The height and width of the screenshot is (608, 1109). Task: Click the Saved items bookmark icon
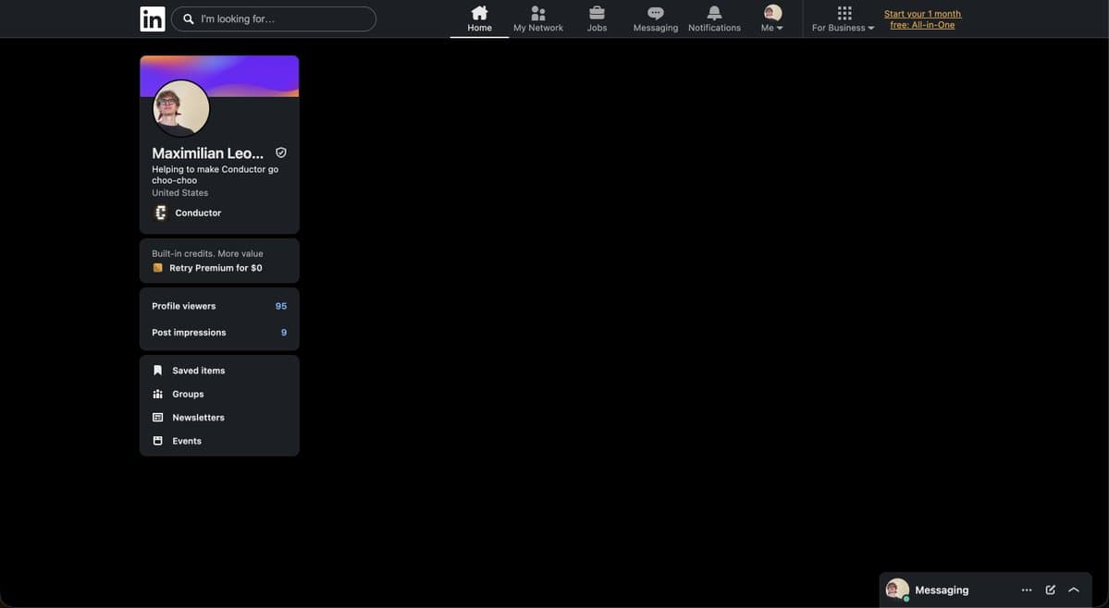tap(158, 370)
